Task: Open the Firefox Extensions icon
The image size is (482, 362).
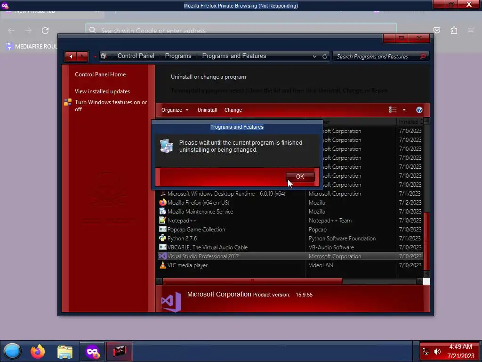Action: 454,30
